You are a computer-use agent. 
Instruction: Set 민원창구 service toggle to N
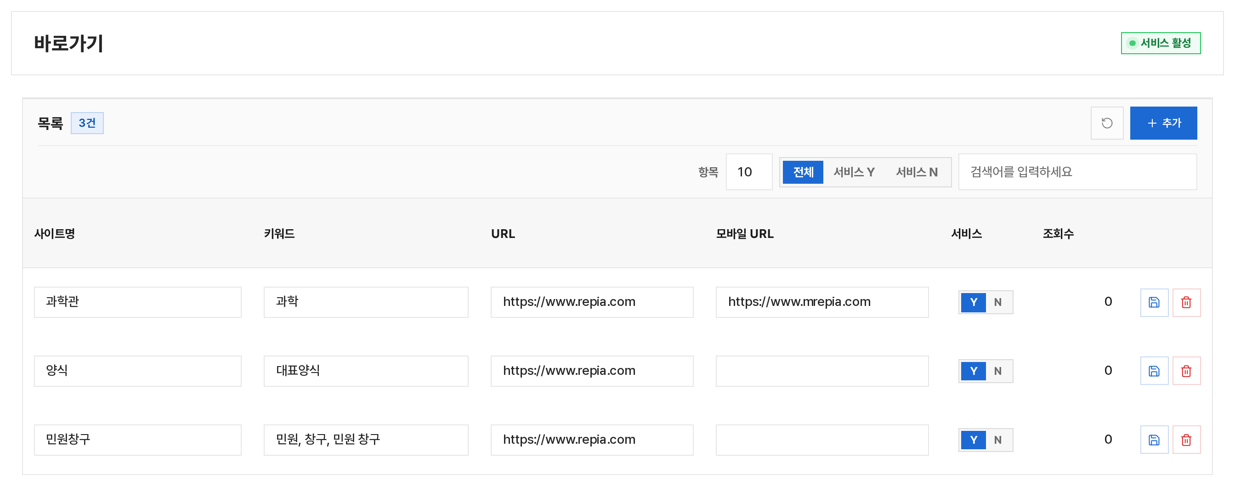(x=997, y=440)
